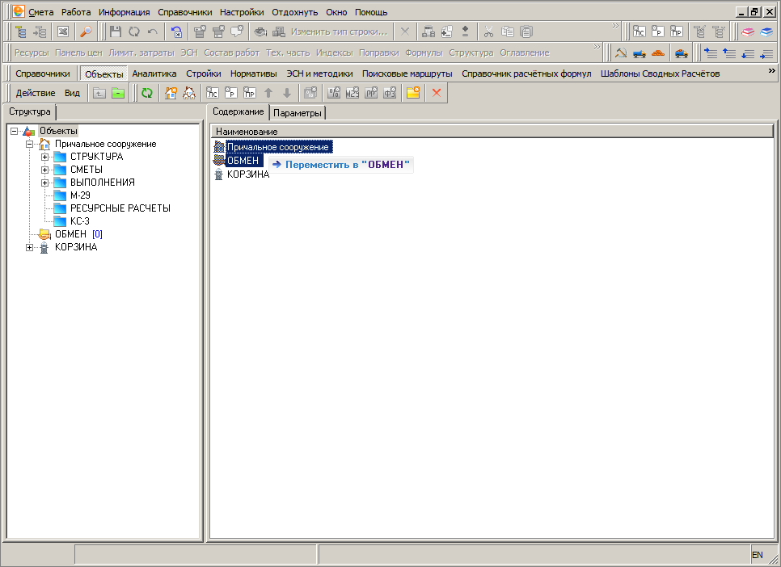Viewport: 781px width, 567px height.
Task: Click the yellow tree structure icon in top toolbar
Action: click(x=21, y=31)
